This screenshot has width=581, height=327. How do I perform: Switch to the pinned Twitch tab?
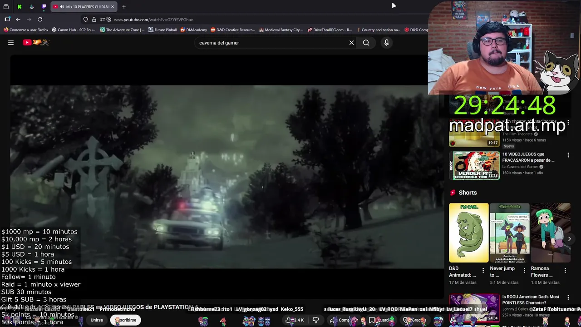click(x=44, y=7)
